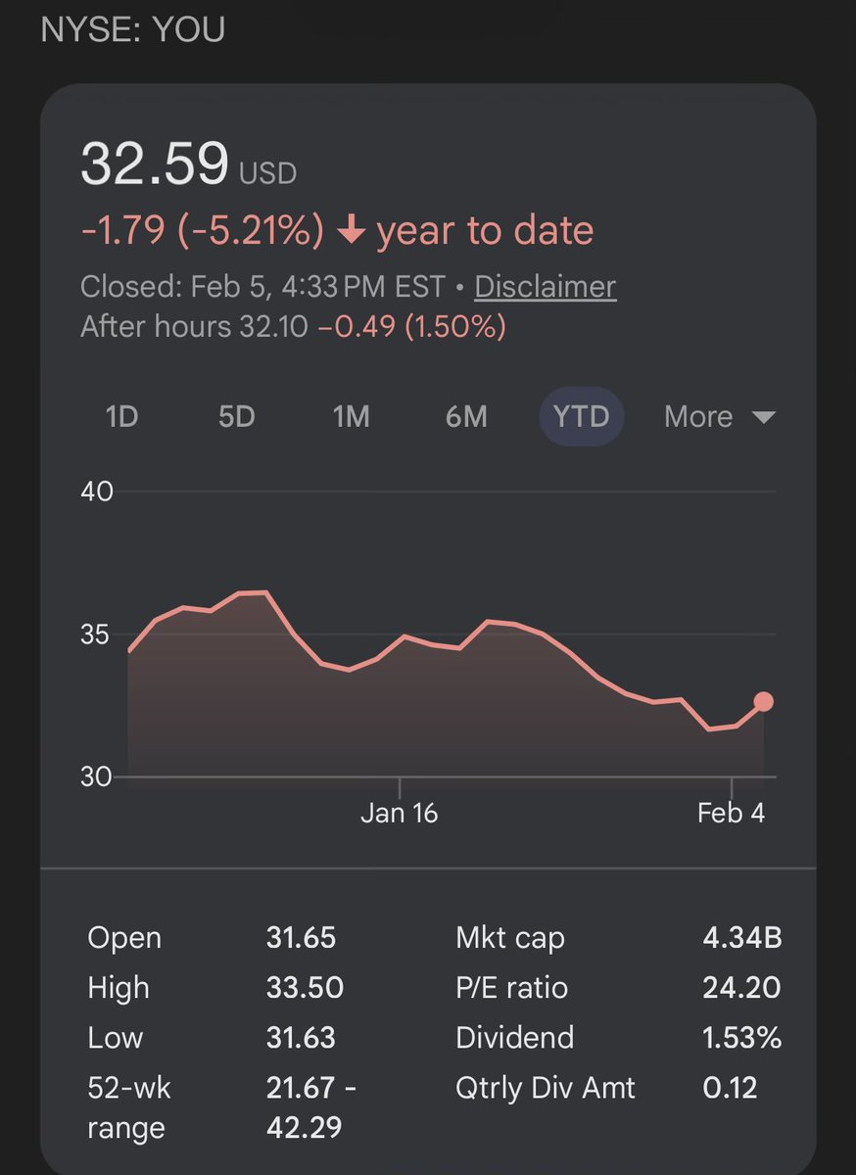Click the P/E ratio value 24.20

click(x=742, y=987)
